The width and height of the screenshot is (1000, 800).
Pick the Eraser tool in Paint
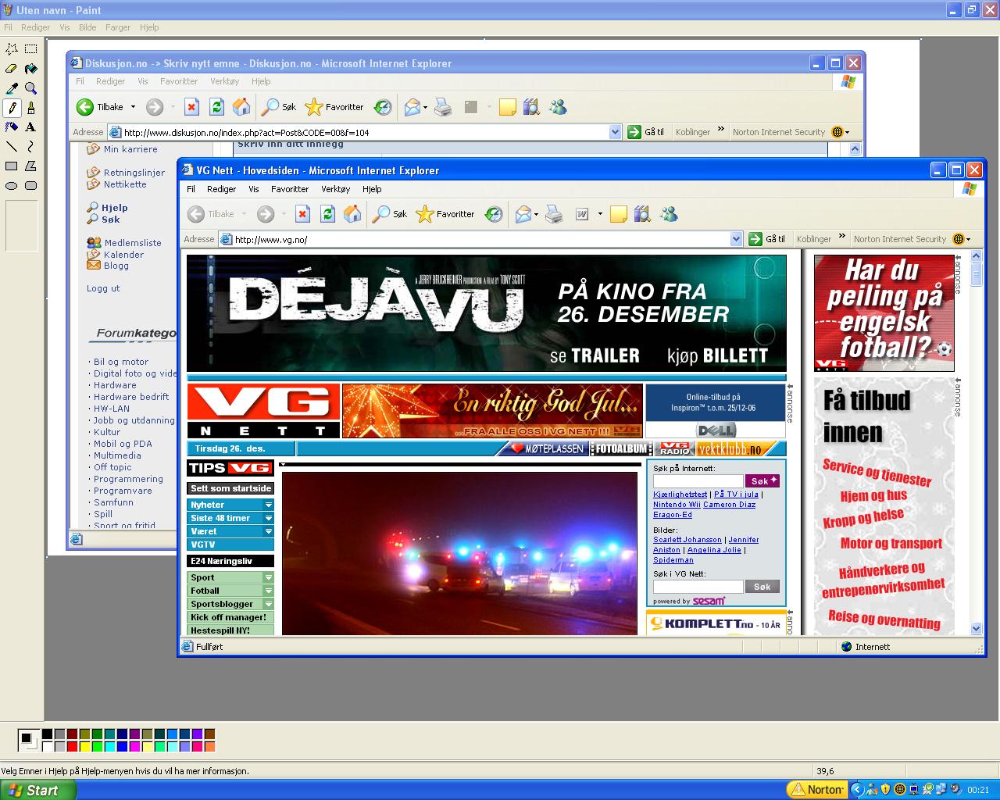12,69
